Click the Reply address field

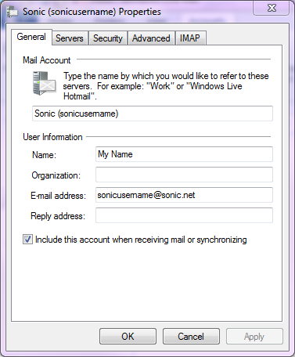click(x=184, y=215)
